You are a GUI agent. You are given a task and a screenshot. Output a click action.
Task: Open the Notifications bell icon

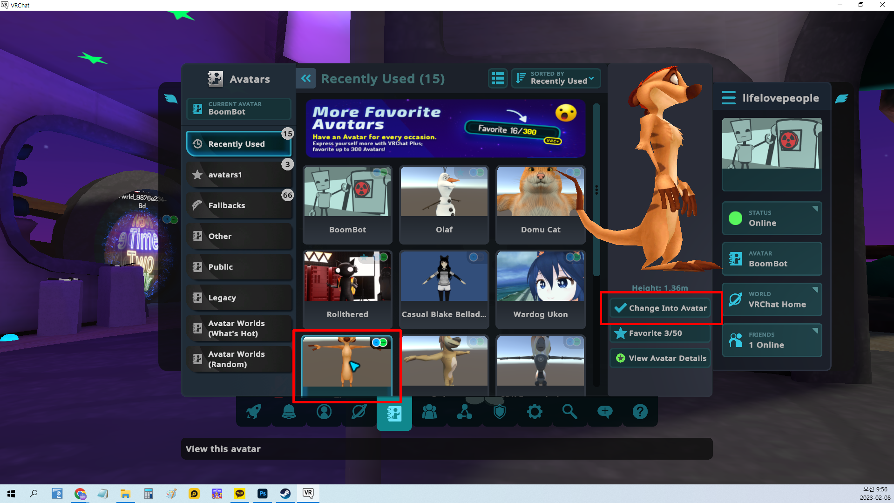289,412
